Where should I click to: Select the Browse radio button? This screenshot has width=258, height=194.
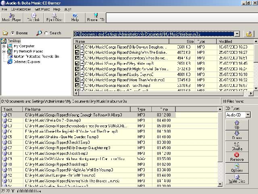(x=12, y=33)
